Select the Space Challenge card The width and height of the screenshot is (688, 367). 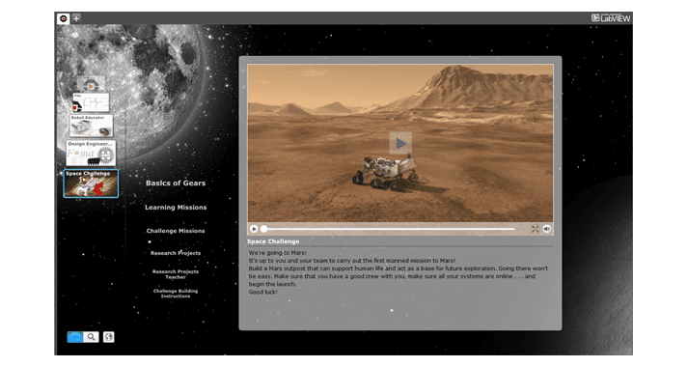click(91, 183)
